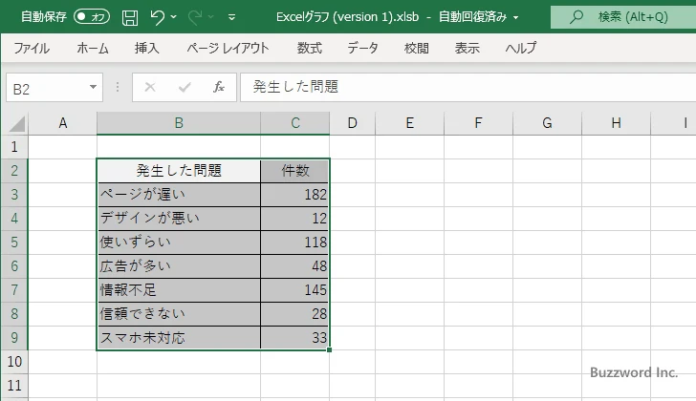Image resolution: width=696 pixels, height=401 pixels.
Task: Select cell with value 145
Action: coord(295,290)
